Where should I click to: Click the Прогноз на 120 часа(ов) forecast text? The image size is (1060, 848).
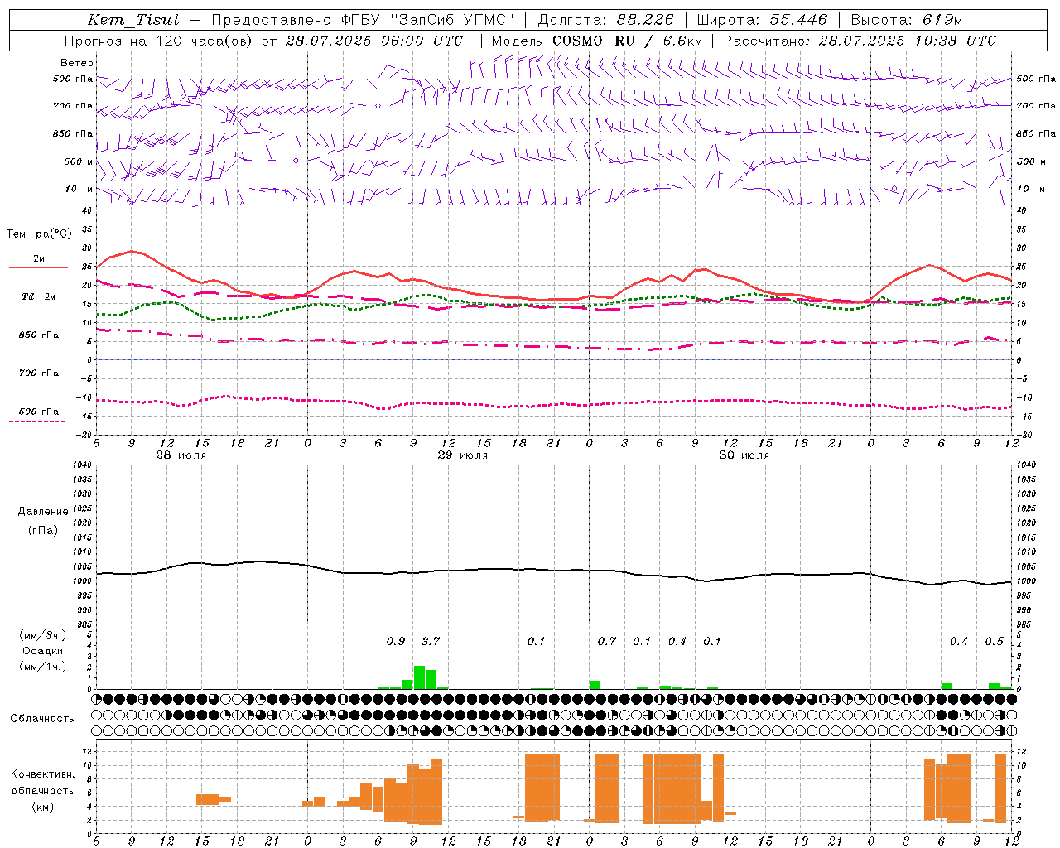160,41
